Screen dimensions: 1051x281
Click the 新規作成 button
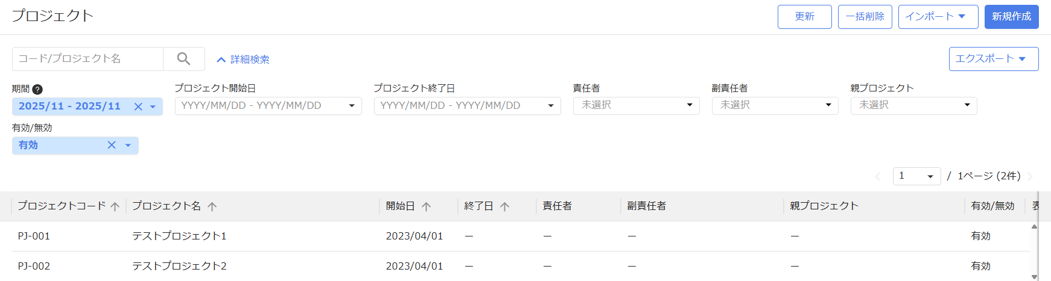[x=1011, y=17]
